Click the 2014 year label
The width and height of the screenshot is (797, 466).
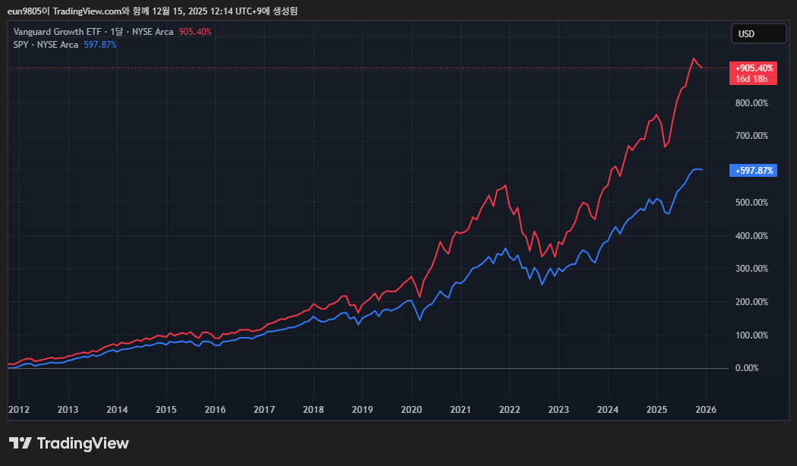click(x=117, y=410)
